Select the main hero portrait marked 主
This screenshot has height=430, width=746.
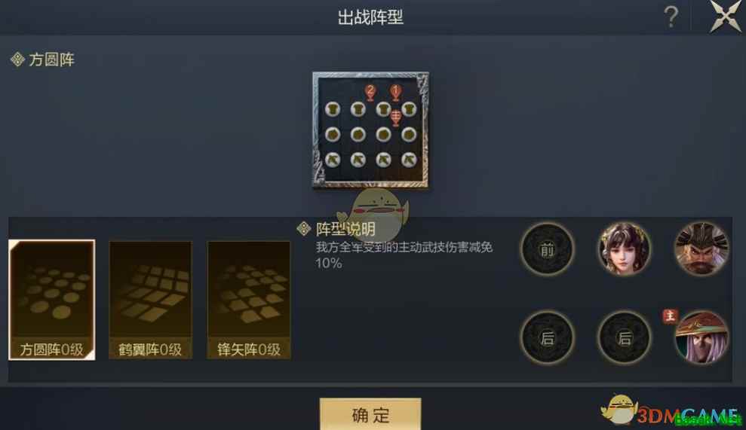pos(701,338)
